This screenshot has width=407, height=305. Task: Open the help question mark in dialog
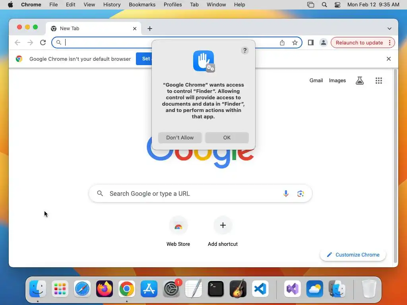coord(244,50)
